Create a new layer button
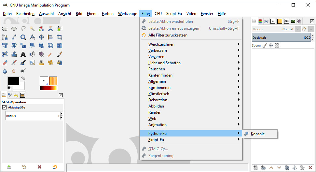 [x=255, y=167]
